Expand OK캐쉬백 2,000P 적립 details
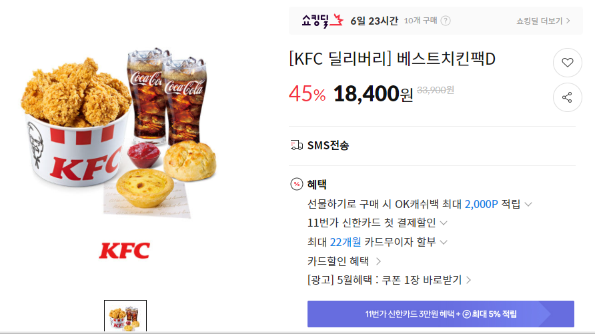Viewport: 595px width, 334px height. (420, 205)
